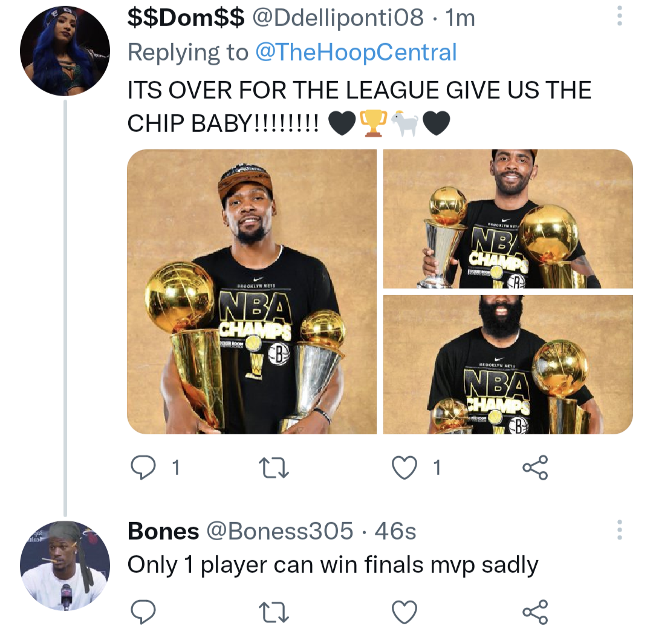The width and height of the screenshot is (653, 643).
Task: Share Bones' finals mvp tweet
Action: [x=534, y=612]
